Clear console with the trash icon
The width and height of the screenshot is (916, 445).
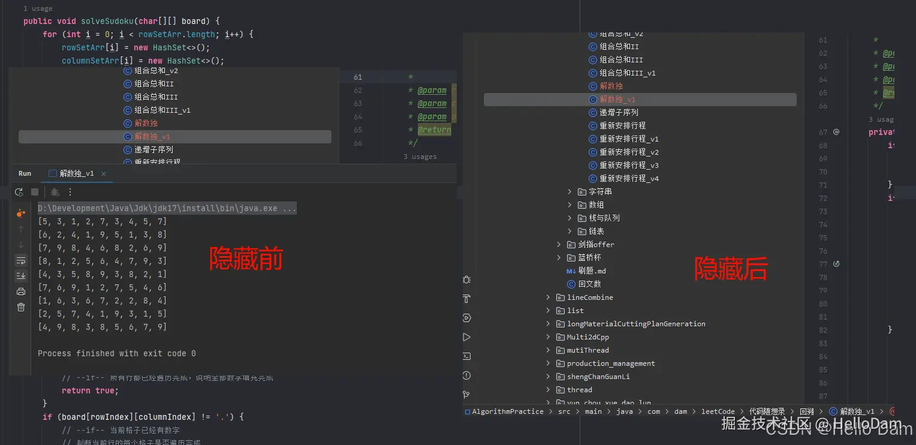click(21, 307)
